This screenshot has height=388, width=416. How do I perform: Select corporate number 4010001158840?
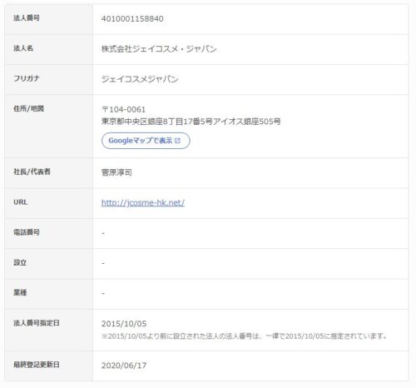[x=132, y=19]
